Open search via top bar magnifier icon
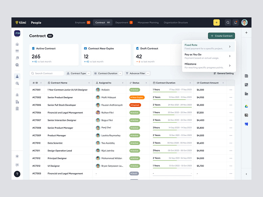This screenshot has height=197, width=263. point(228,22)
